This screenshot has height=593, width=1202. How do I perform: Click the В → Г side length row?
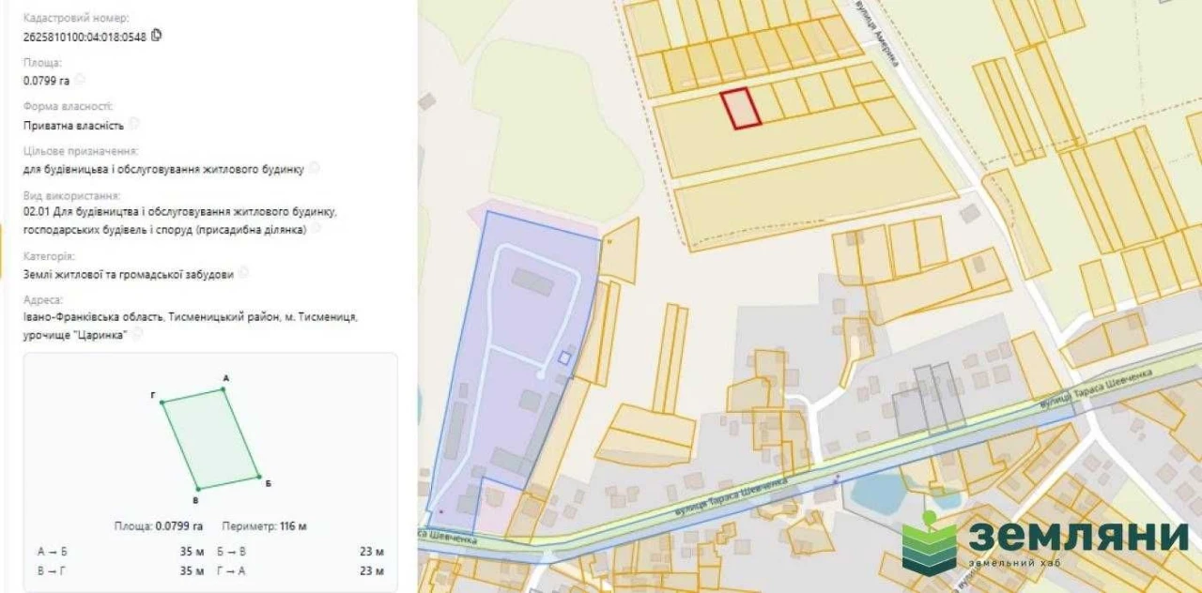click(121, 570)
